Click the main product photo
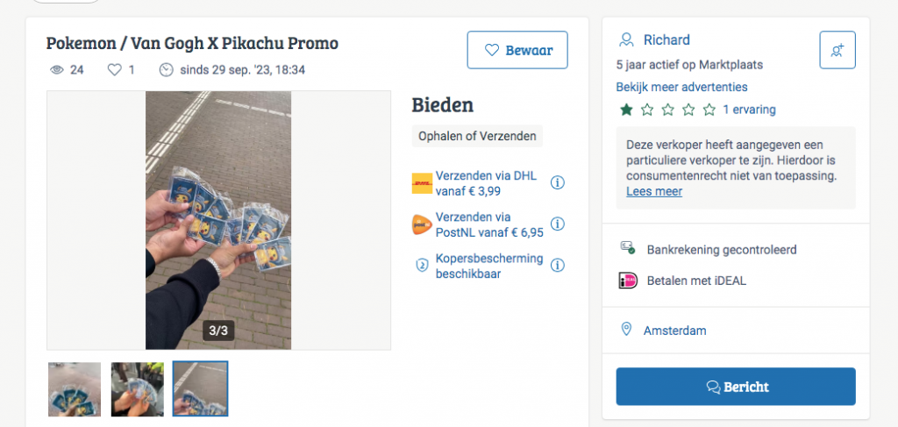The image size is (898, 427). coord(218,220)
